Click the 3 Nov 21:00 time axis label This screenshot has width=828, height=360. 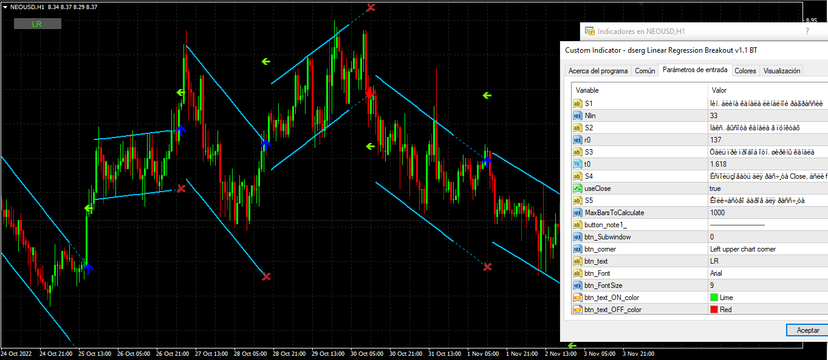coord(640,353)
